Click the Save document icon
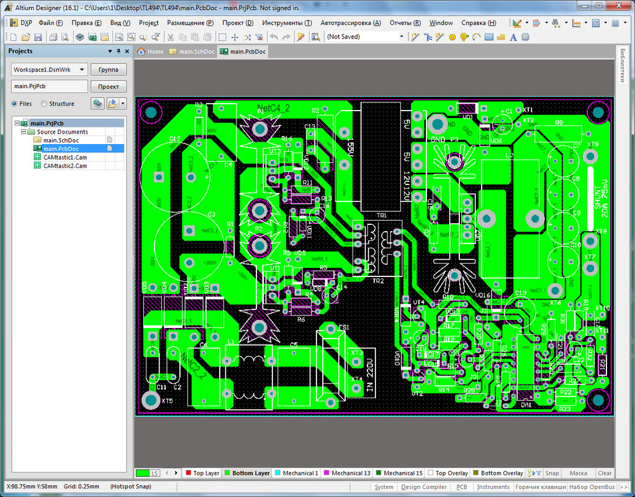The width and height of the screenshot is (635, 497). (x=38, y=37)
